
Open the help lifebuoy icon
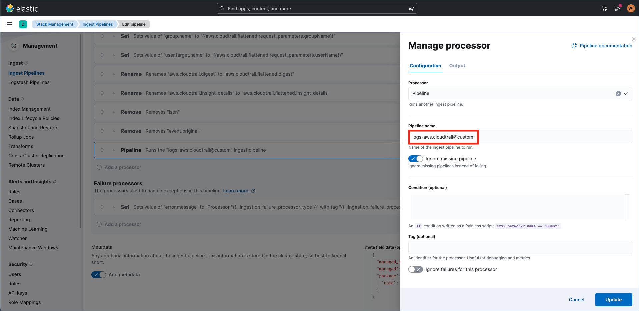pos(604,8)
